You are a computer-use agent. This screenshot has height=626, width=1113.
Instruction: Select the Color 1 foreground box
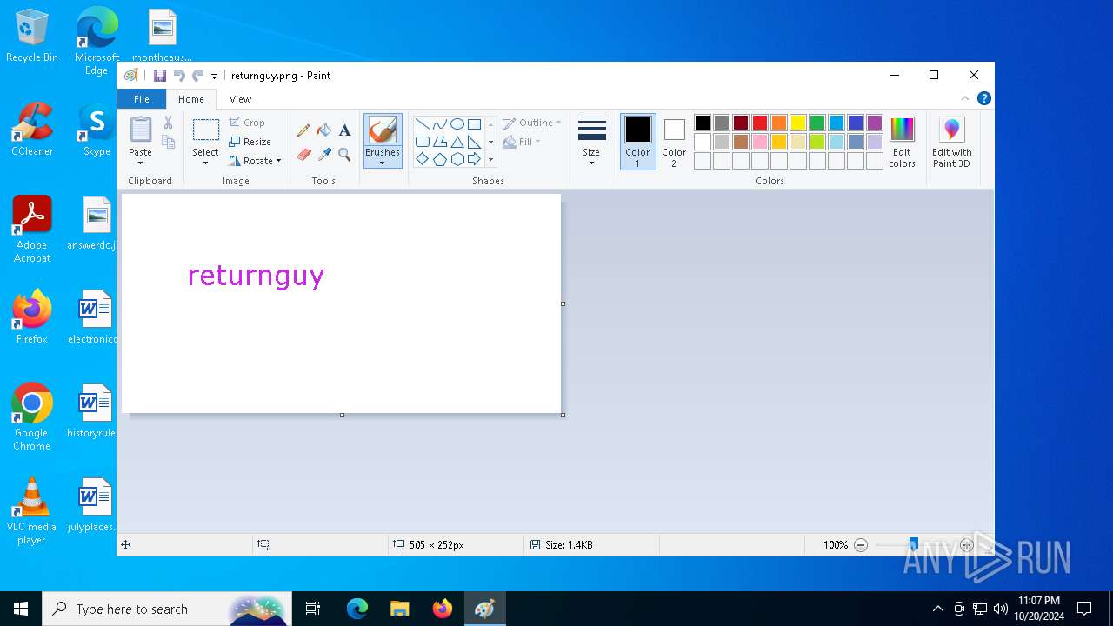pyautogui.click(x=637, y=142)
